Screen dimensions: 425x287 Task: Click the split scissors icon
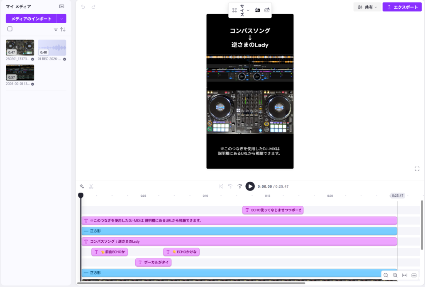91,186
